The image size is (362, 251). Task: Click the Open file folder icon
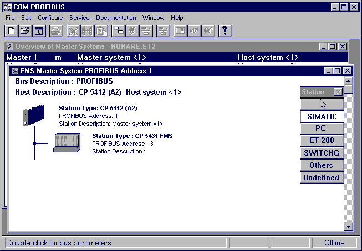coord(25,31)
